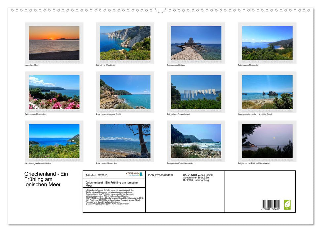Select the Nordwestgriechenland Arilas photo
The image size is (321, 232).
pos(54,141)
